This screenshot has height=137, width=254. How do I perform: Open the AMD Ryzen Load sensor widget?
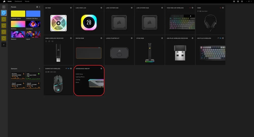click(x=33, y=76)
